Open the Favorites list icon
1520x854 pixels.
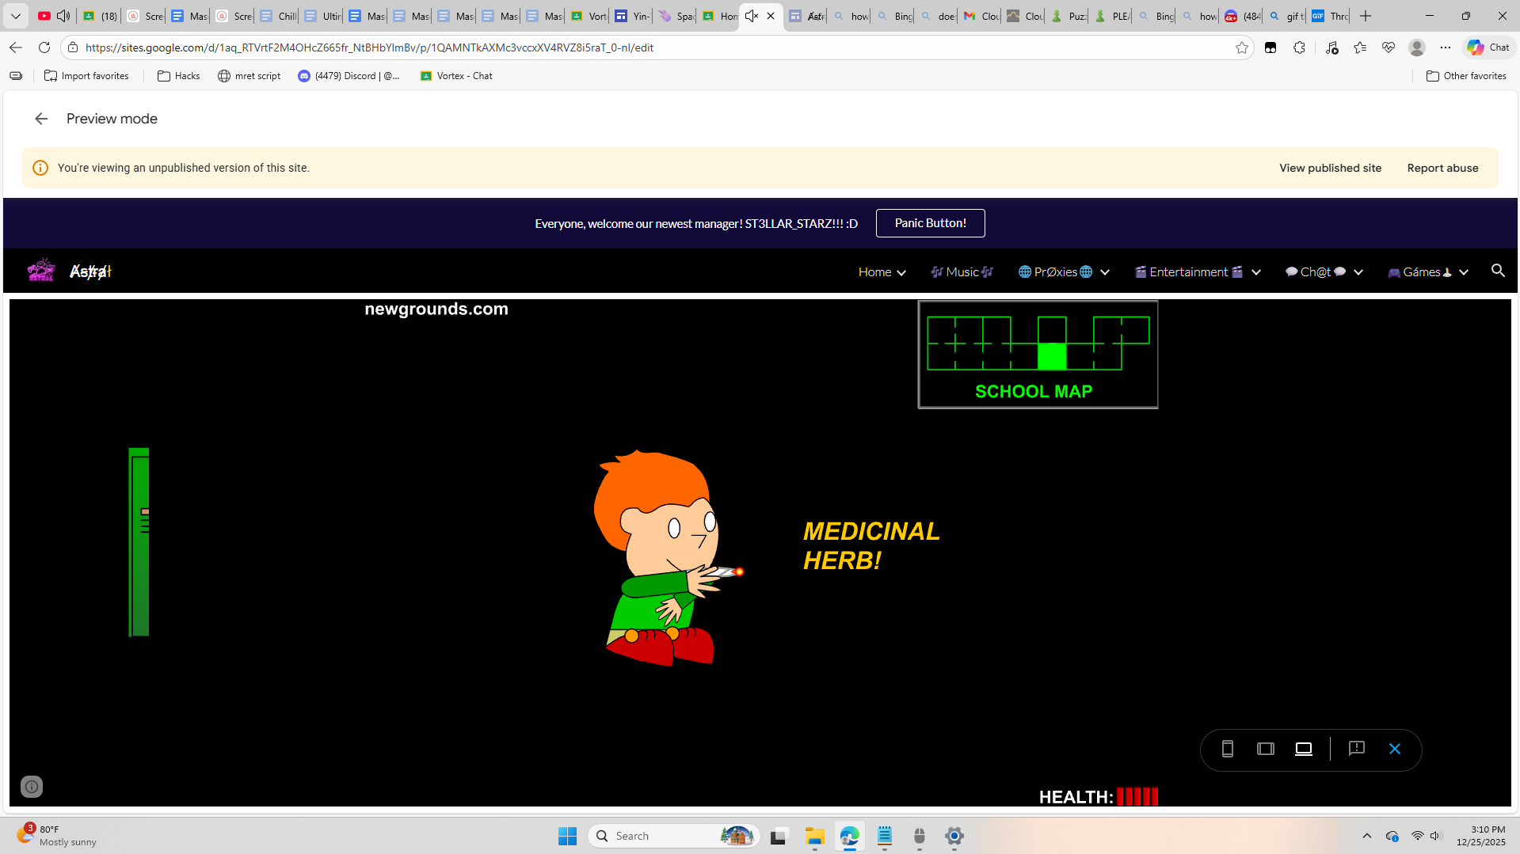click(x=1360, y=47)
